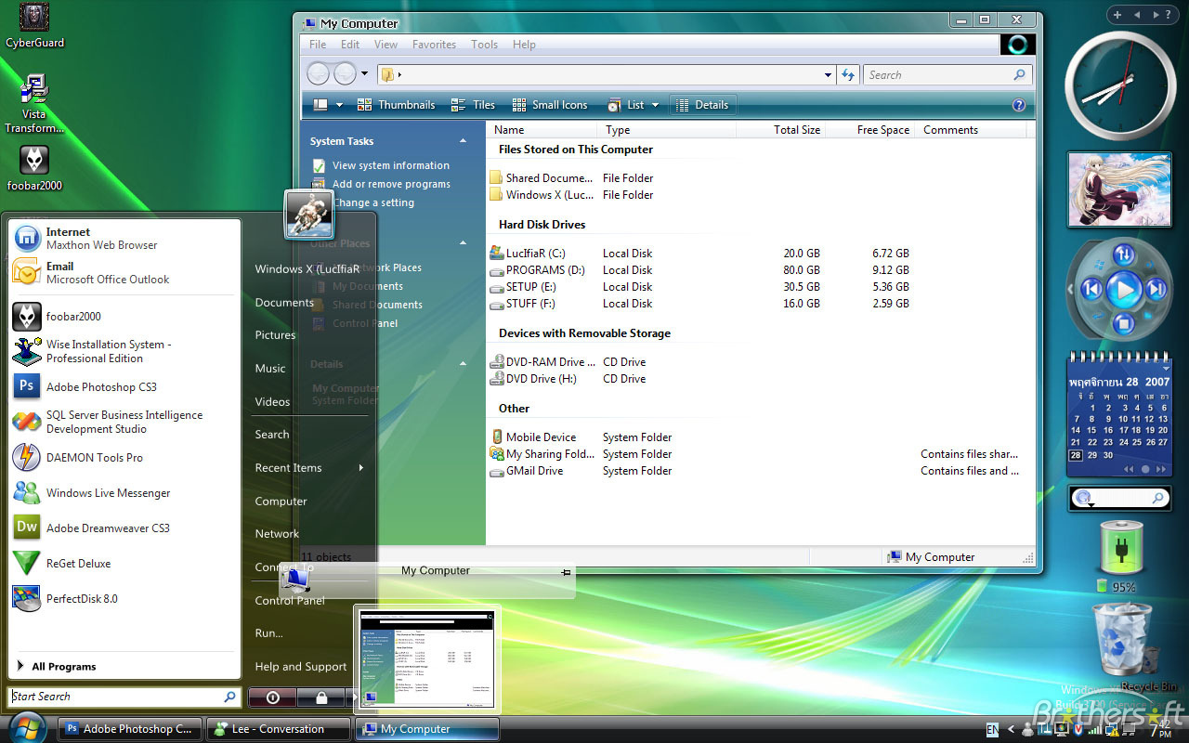Open Adobe Photoshop CS3 from the Start menu
This screenshot has height=743, width=1189.
100,387
